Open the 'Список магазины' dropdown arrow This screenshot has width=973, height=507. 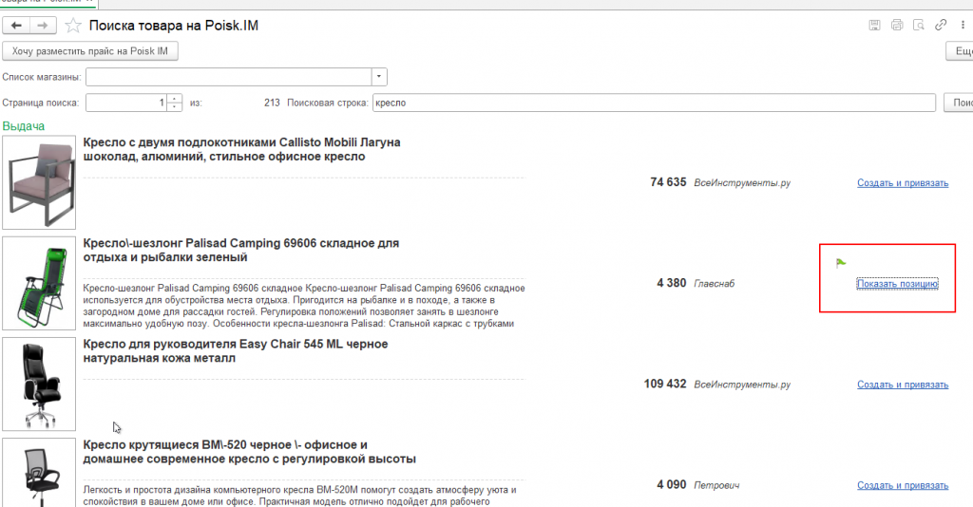tap(379, 77)
